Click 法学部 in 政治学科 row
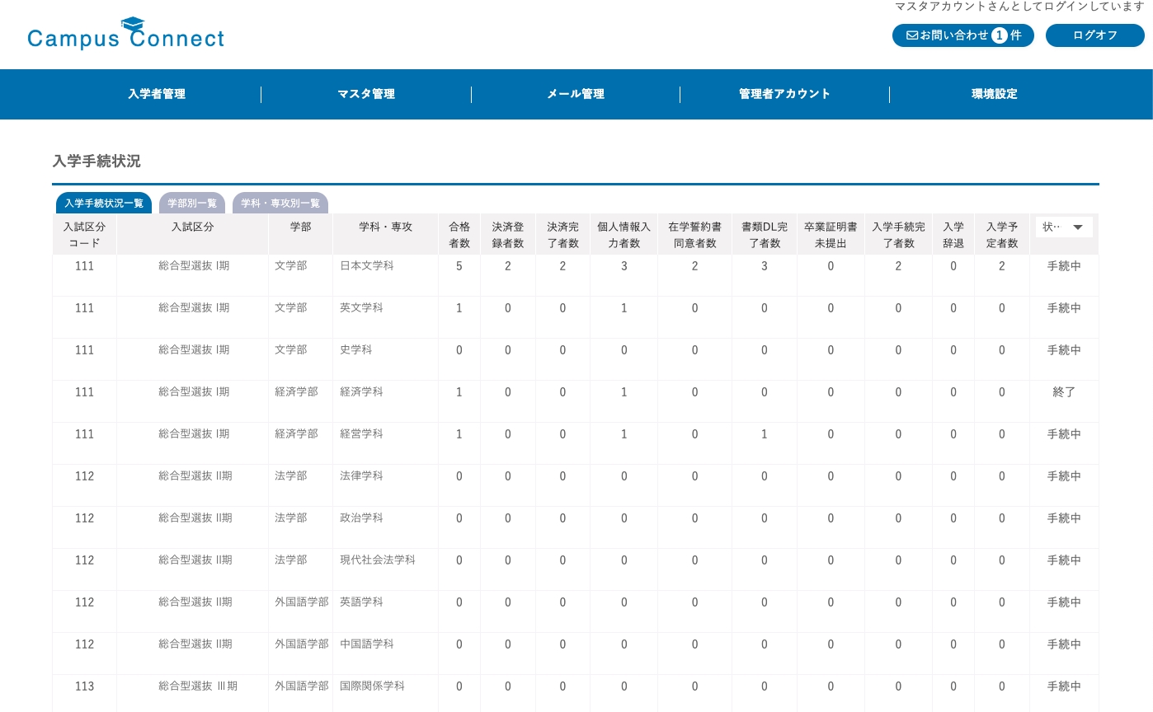The height and width of the screenshot is (712, 1153). pyautogui.click(x=291, y=518)
